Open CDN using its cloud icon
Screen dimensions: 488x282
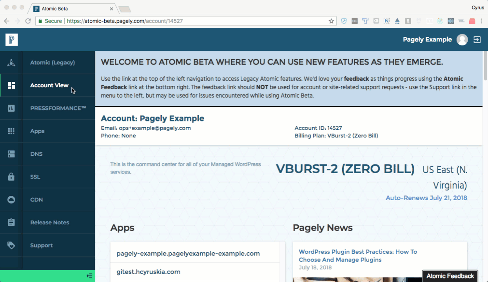click(x=11, y=200)
